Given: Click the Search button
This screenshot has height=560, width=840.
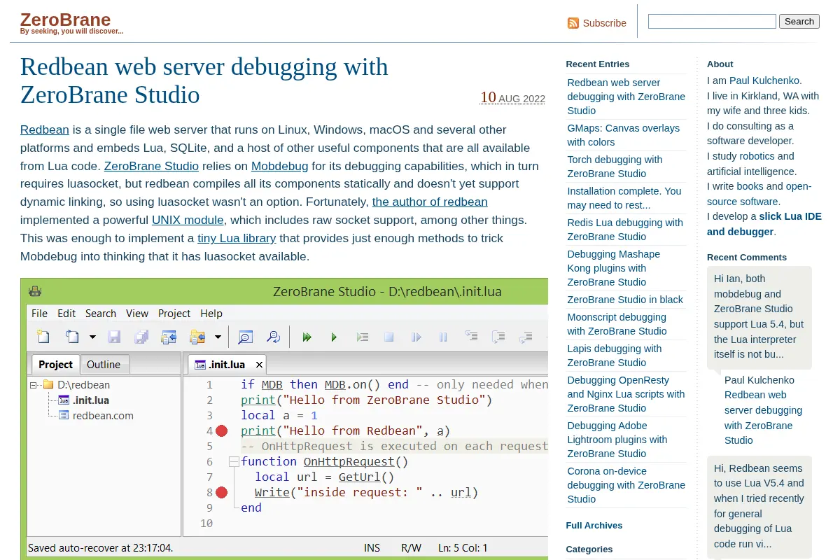Looking at the screenshot, I should (x=799, y=22).
